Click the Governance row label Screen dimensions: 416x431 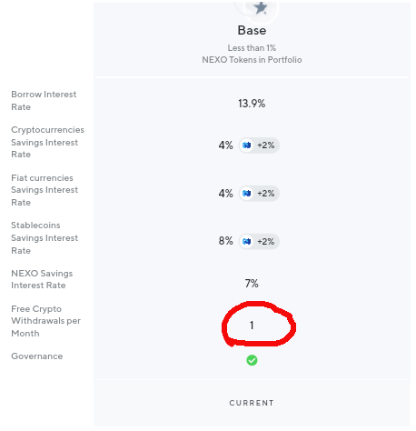tap(37, 356)
